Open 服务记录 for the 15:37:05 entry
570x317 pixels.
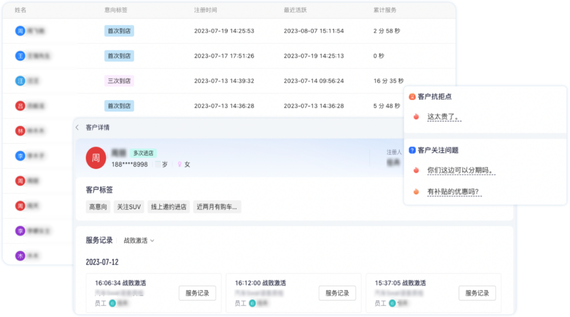pos(477,293)
